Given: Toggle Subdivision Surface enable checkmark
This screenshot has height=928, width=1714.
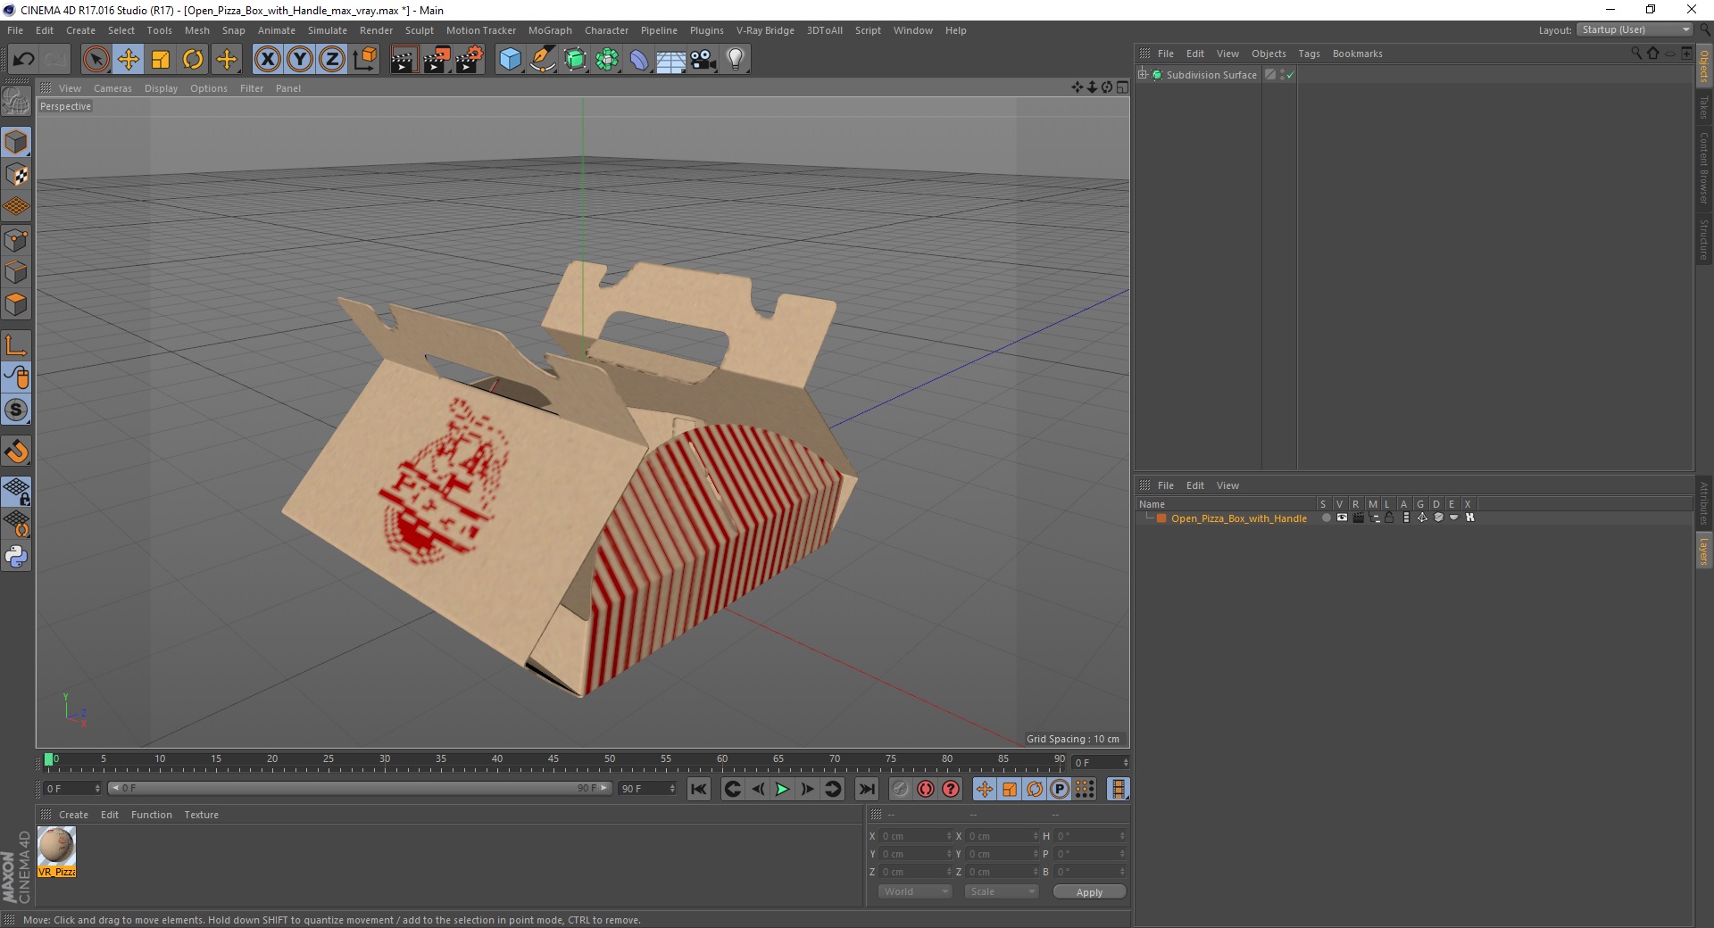Looking at the screenshot, I should tap(1290, 75).
